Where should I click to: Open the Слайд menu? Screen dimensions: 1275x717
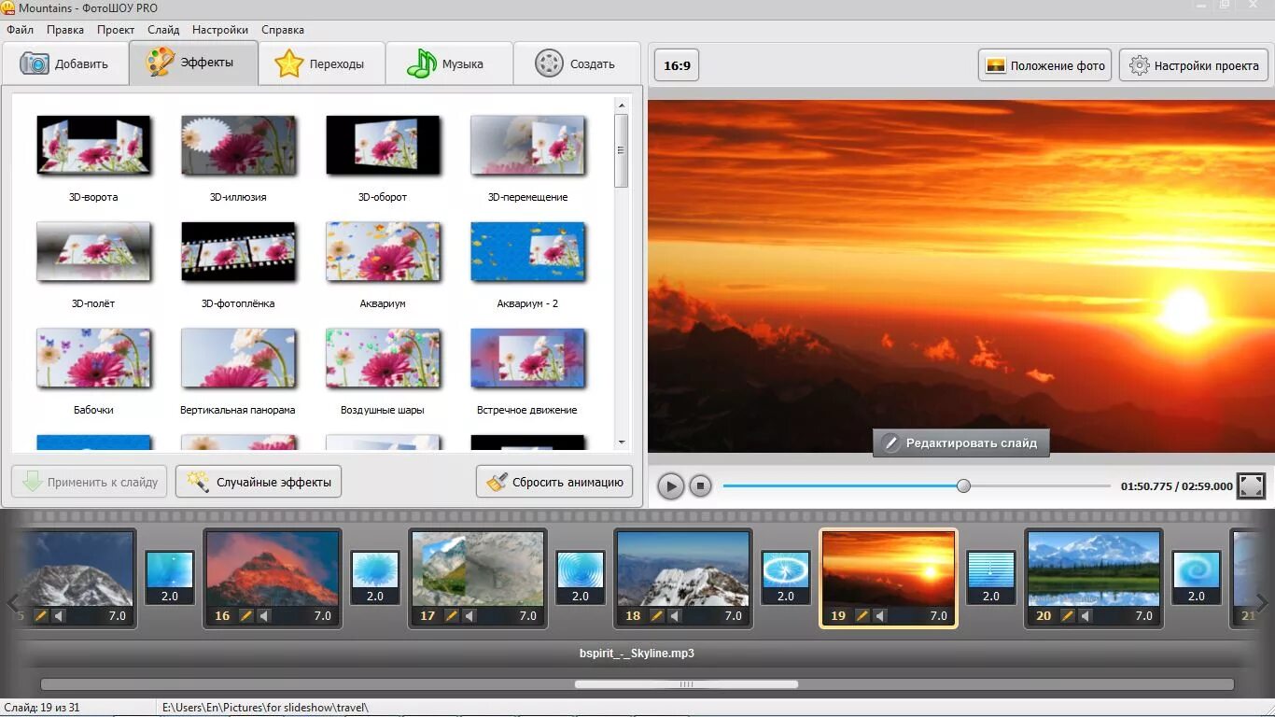coord(163,30)
